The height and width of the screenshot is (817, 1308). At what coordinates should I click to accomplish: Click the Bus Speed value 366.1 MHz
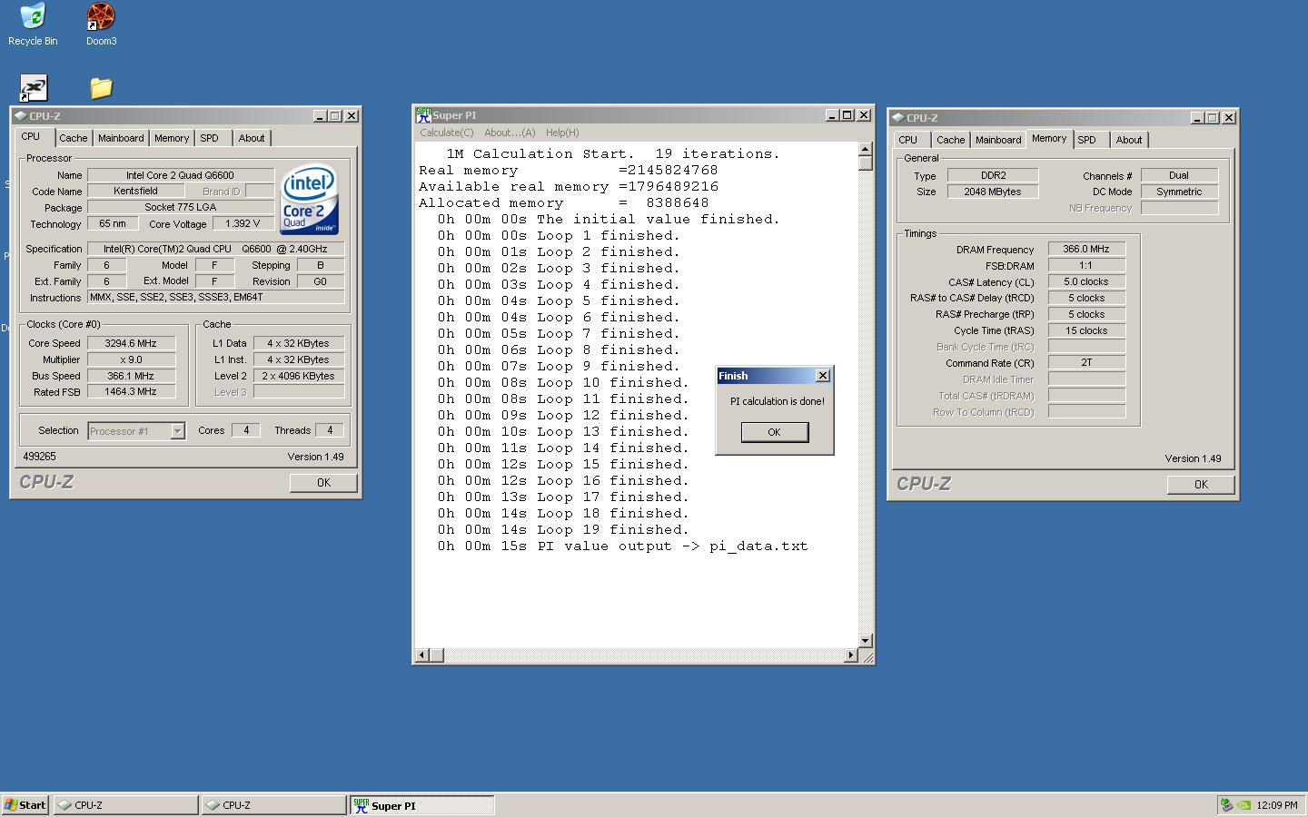tap(132, 376)
